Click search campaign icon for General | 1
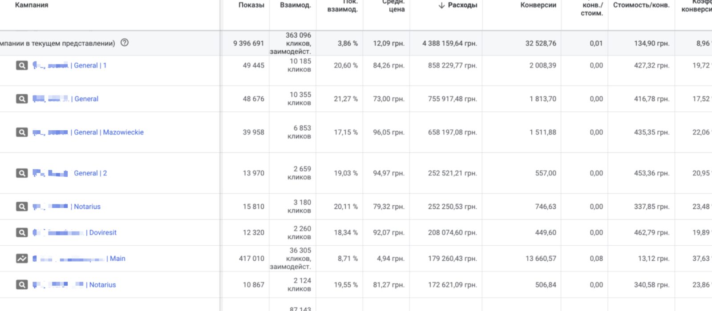Viewport: 712px width, 311px height. pos(22,66)
